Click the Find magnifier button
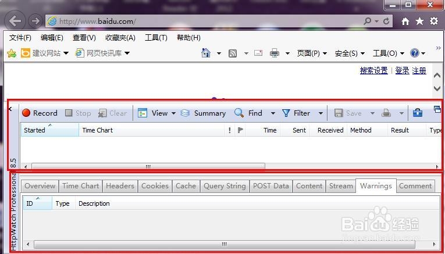Image resolution: width=445 pixels, height=254 pixels. point(248,113)
